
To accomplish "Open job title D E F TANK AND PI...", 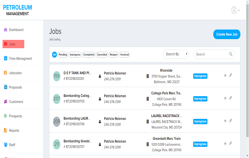I will (x=77, y=73).
